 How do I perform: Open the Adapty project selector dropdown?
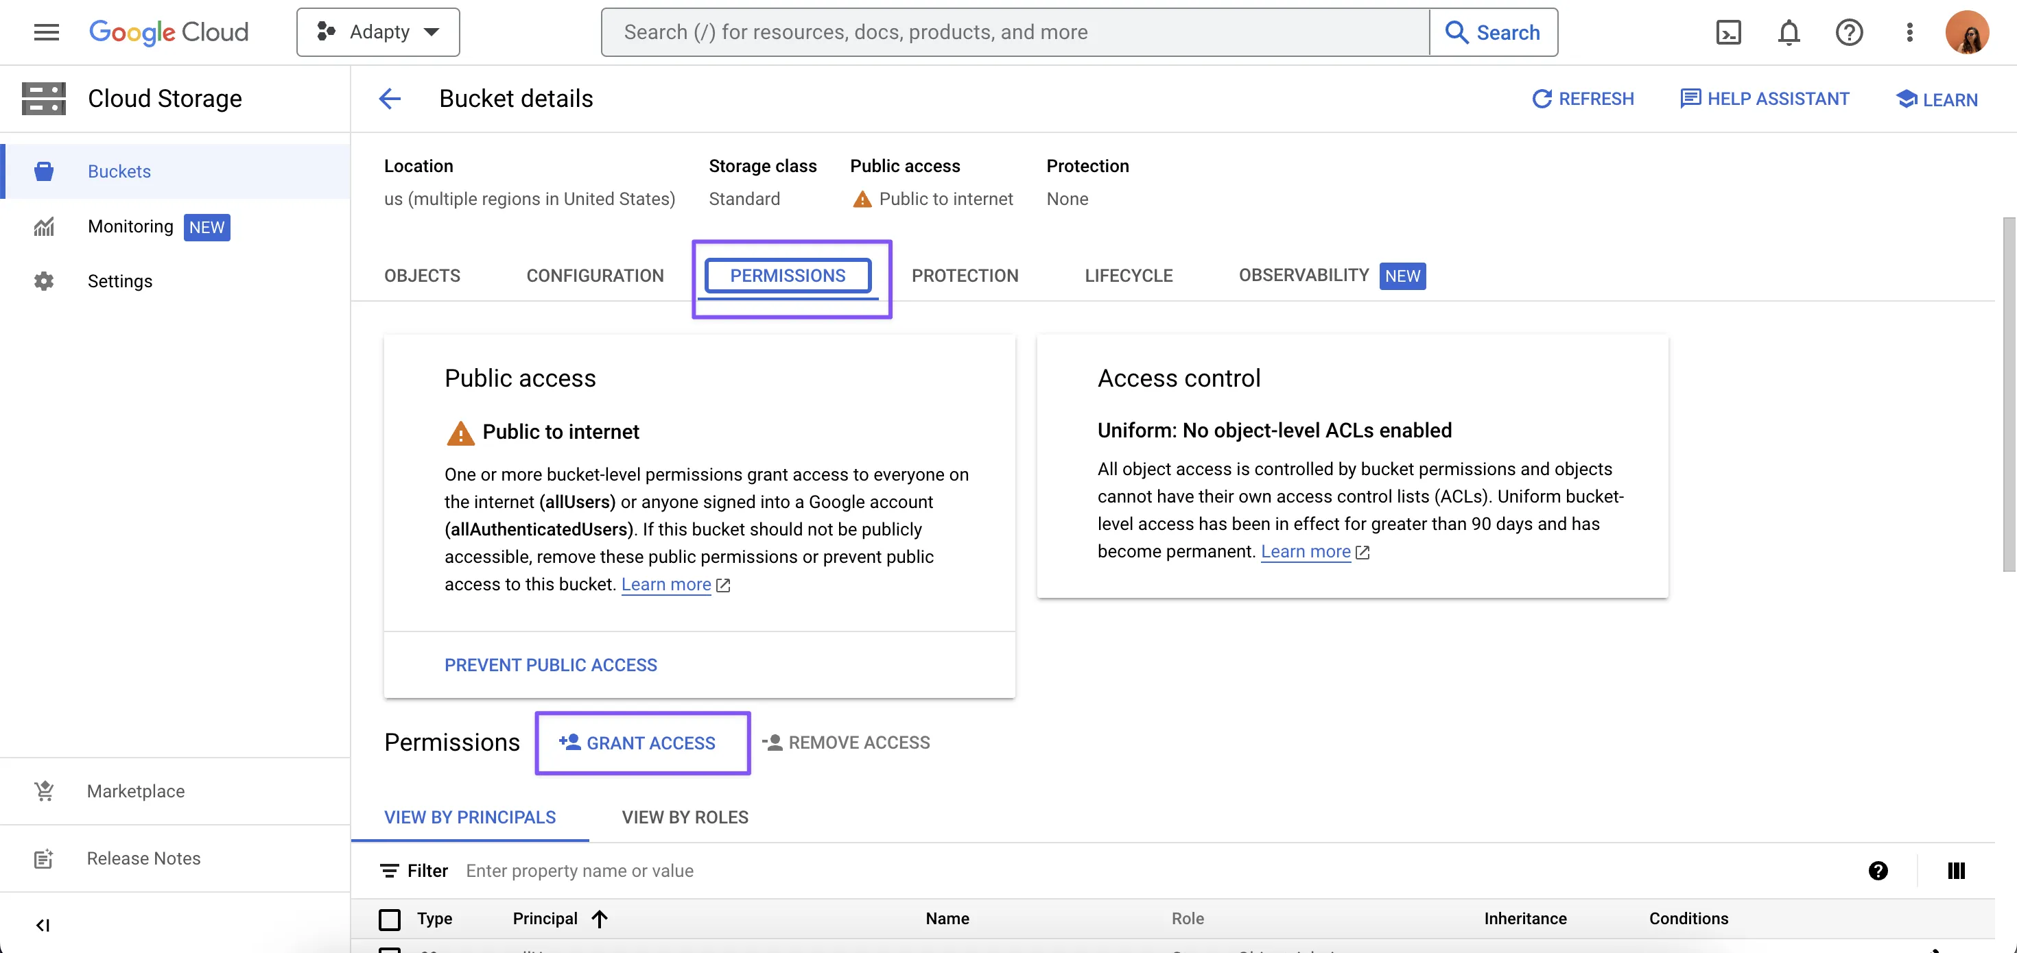pyautogui.click(x=378, y=32)
